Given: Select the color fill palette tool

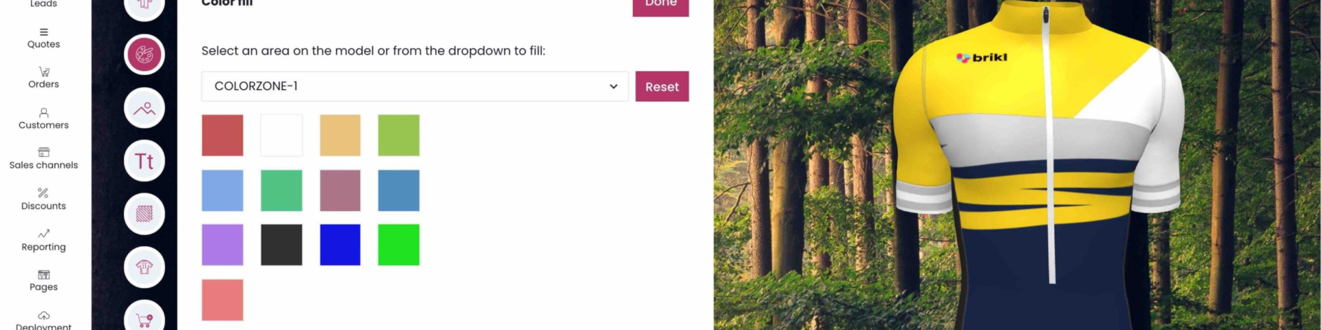Looking at the screenshot, I should 144,54.
